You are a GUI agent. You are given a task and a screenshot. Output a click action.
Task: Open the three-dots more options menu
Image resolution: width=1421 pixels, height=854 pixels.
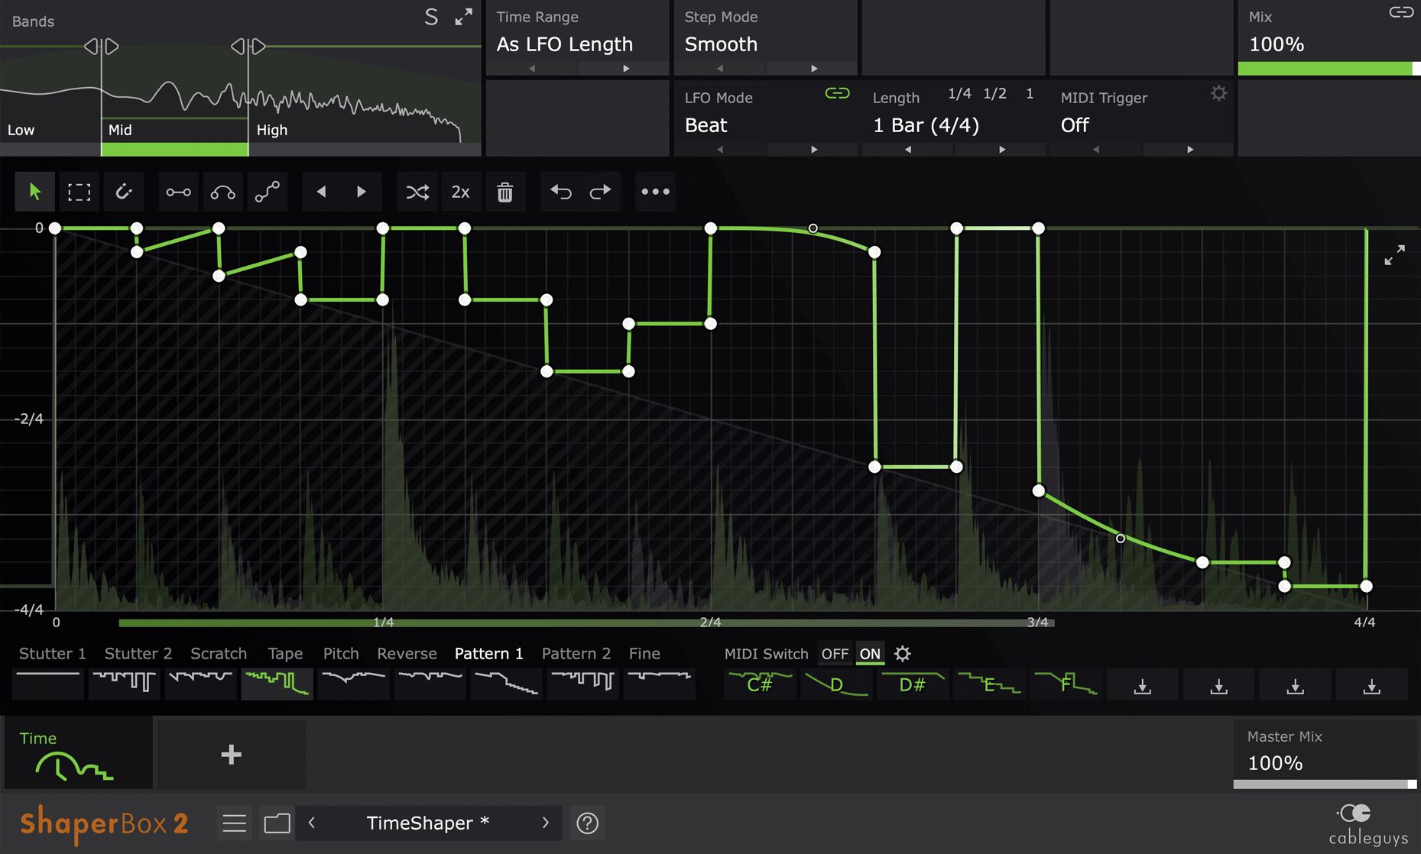[x=655, y=192]
